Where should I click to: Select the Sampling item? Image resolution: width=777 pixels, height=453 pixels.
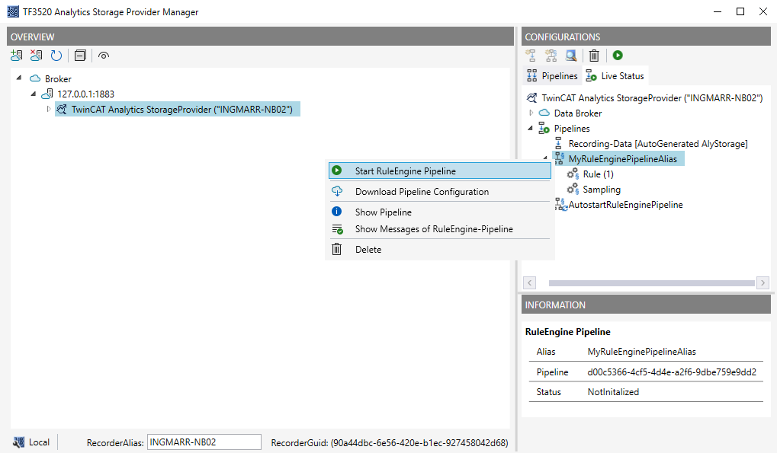pos(602,190)
